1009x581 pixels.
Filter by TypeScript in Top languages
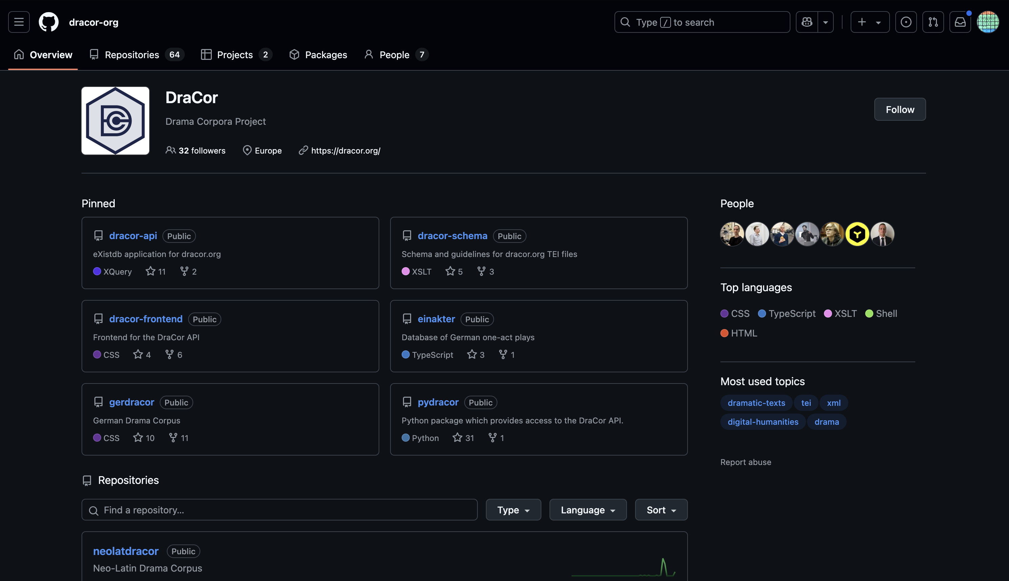787,313
